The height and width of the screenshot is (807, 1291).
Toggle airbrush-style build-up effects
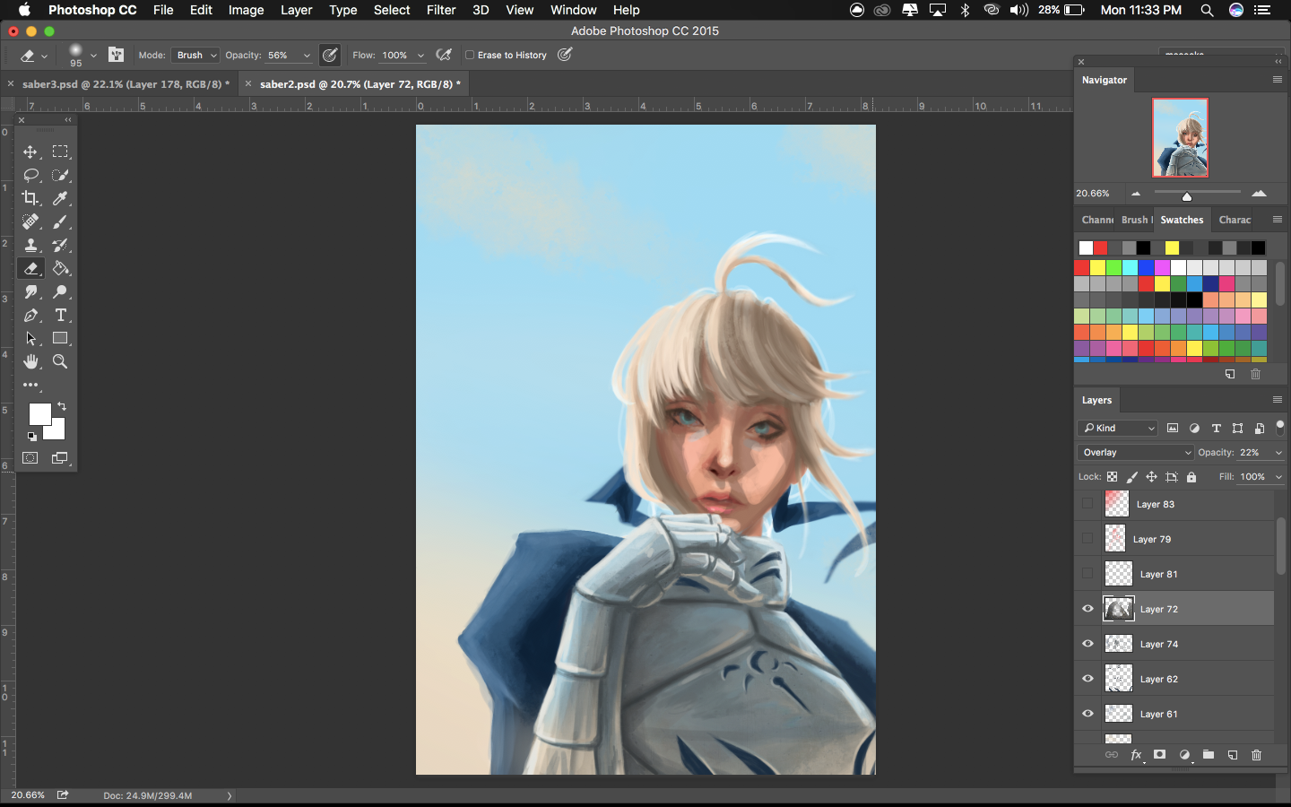coord(444,55)
